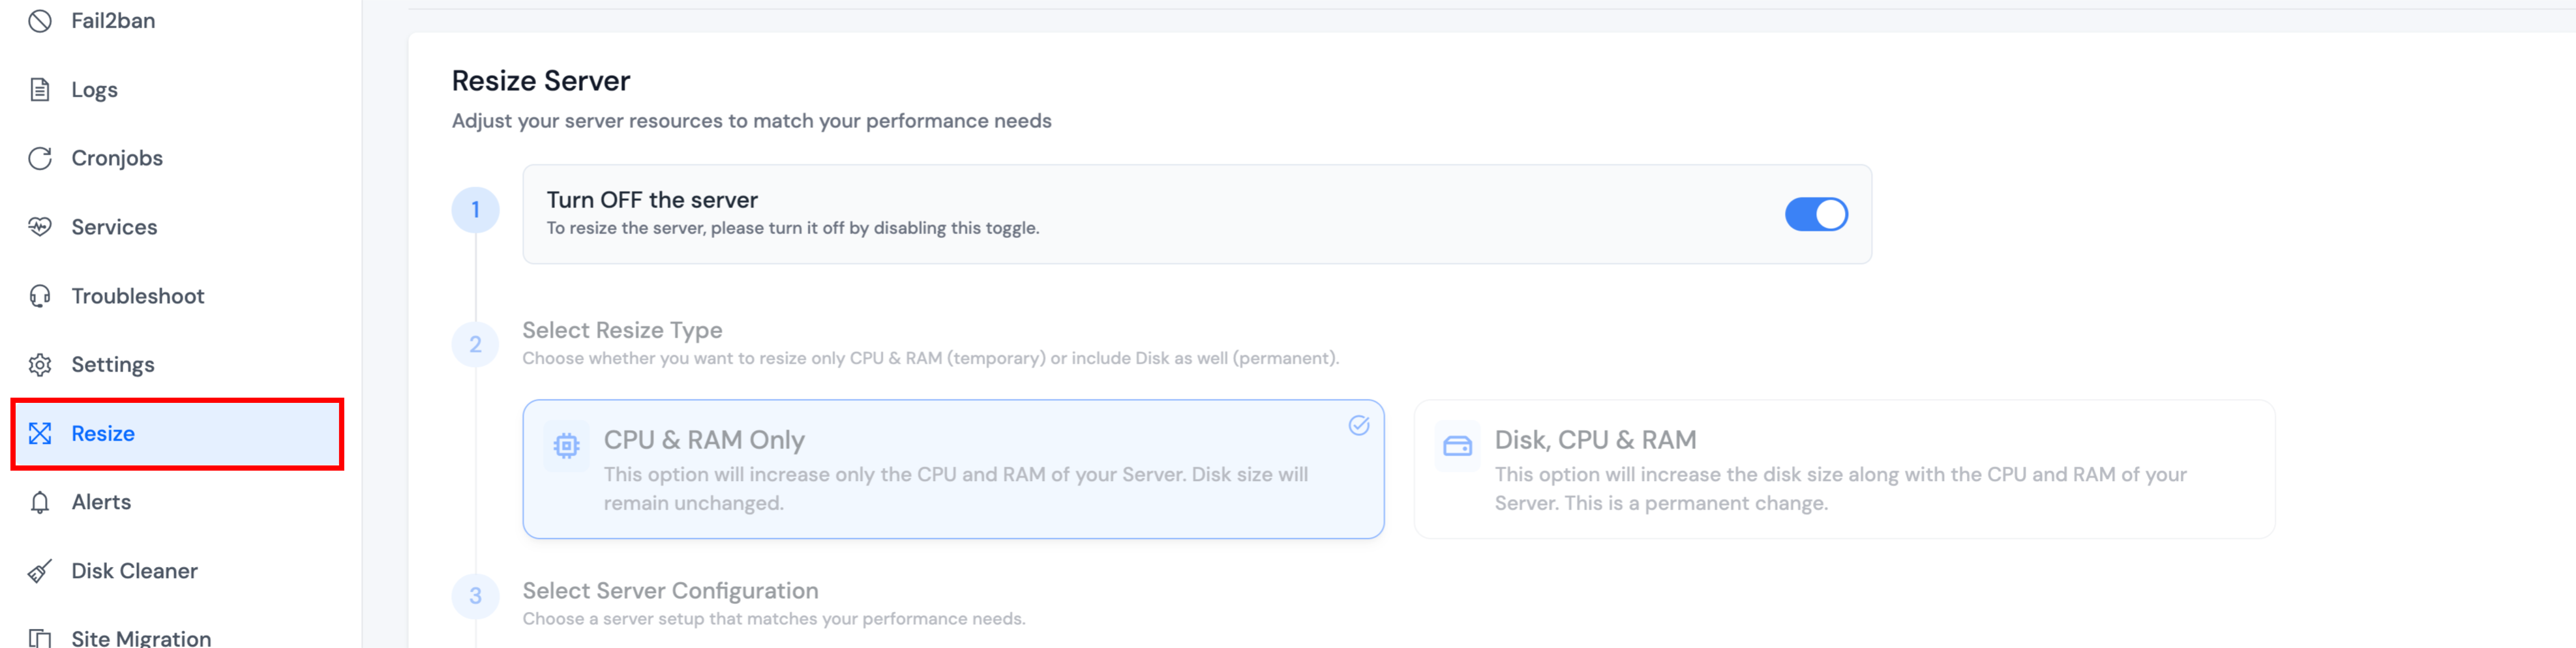Click the Services heartbeat icon
Image resolution: width=2576 pixels, height=648 pixels.
[40, 227]
